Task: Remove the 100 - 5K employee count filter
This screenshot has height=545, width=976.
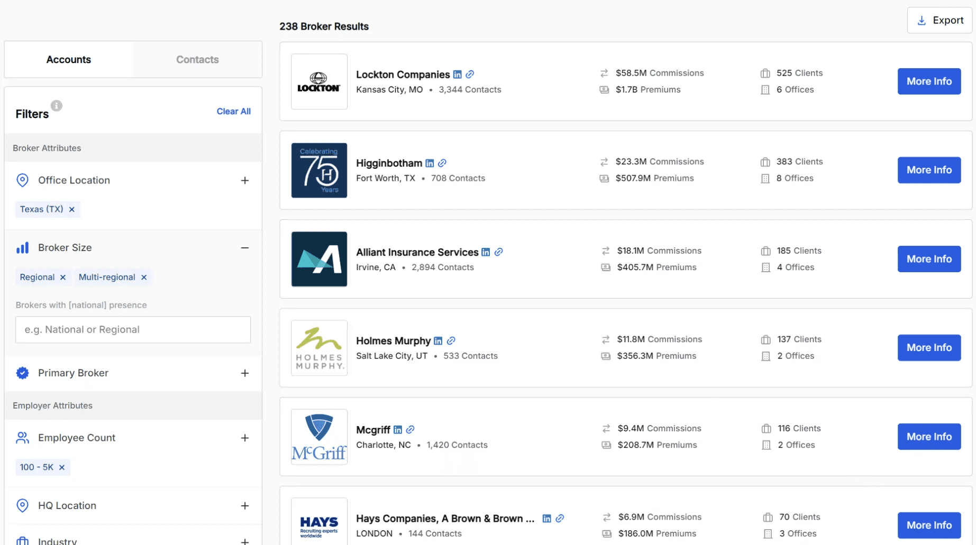Action: click(62, 467)
